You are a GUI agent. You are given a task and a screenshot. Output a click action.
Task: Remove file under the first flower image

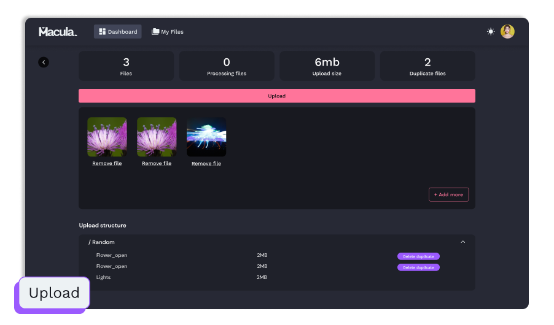click(107, 164)
